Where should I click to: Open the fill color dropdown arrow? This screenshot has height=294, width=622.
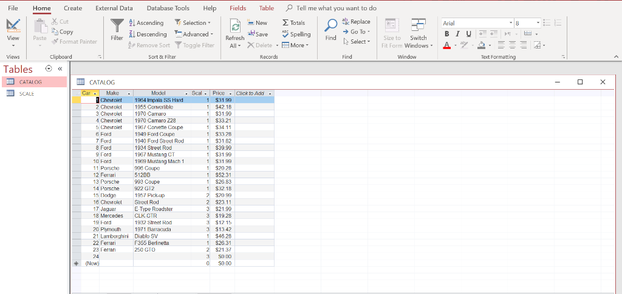(x=490, y=45)
